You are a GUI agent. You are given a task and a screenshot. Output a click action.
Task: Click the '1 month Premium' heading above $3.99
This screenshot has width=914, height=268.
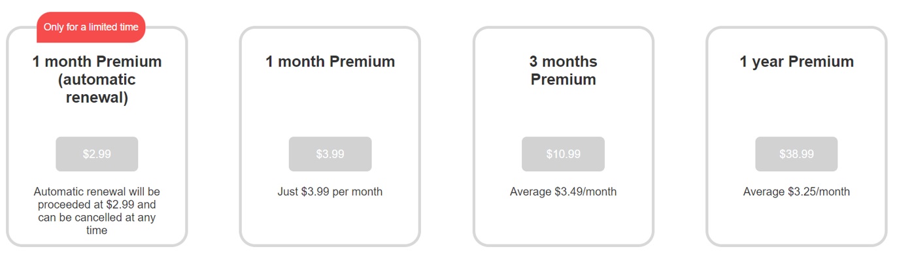(330, 61)
